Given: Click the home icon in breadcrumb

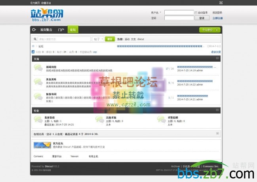Looking at the screenshot, I should click(x=33, y=46).
